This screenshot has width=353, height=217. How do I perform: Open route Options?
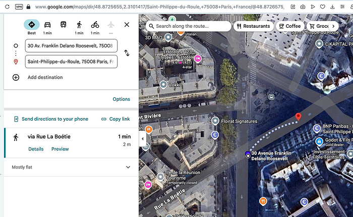click(x=122, y=99)
